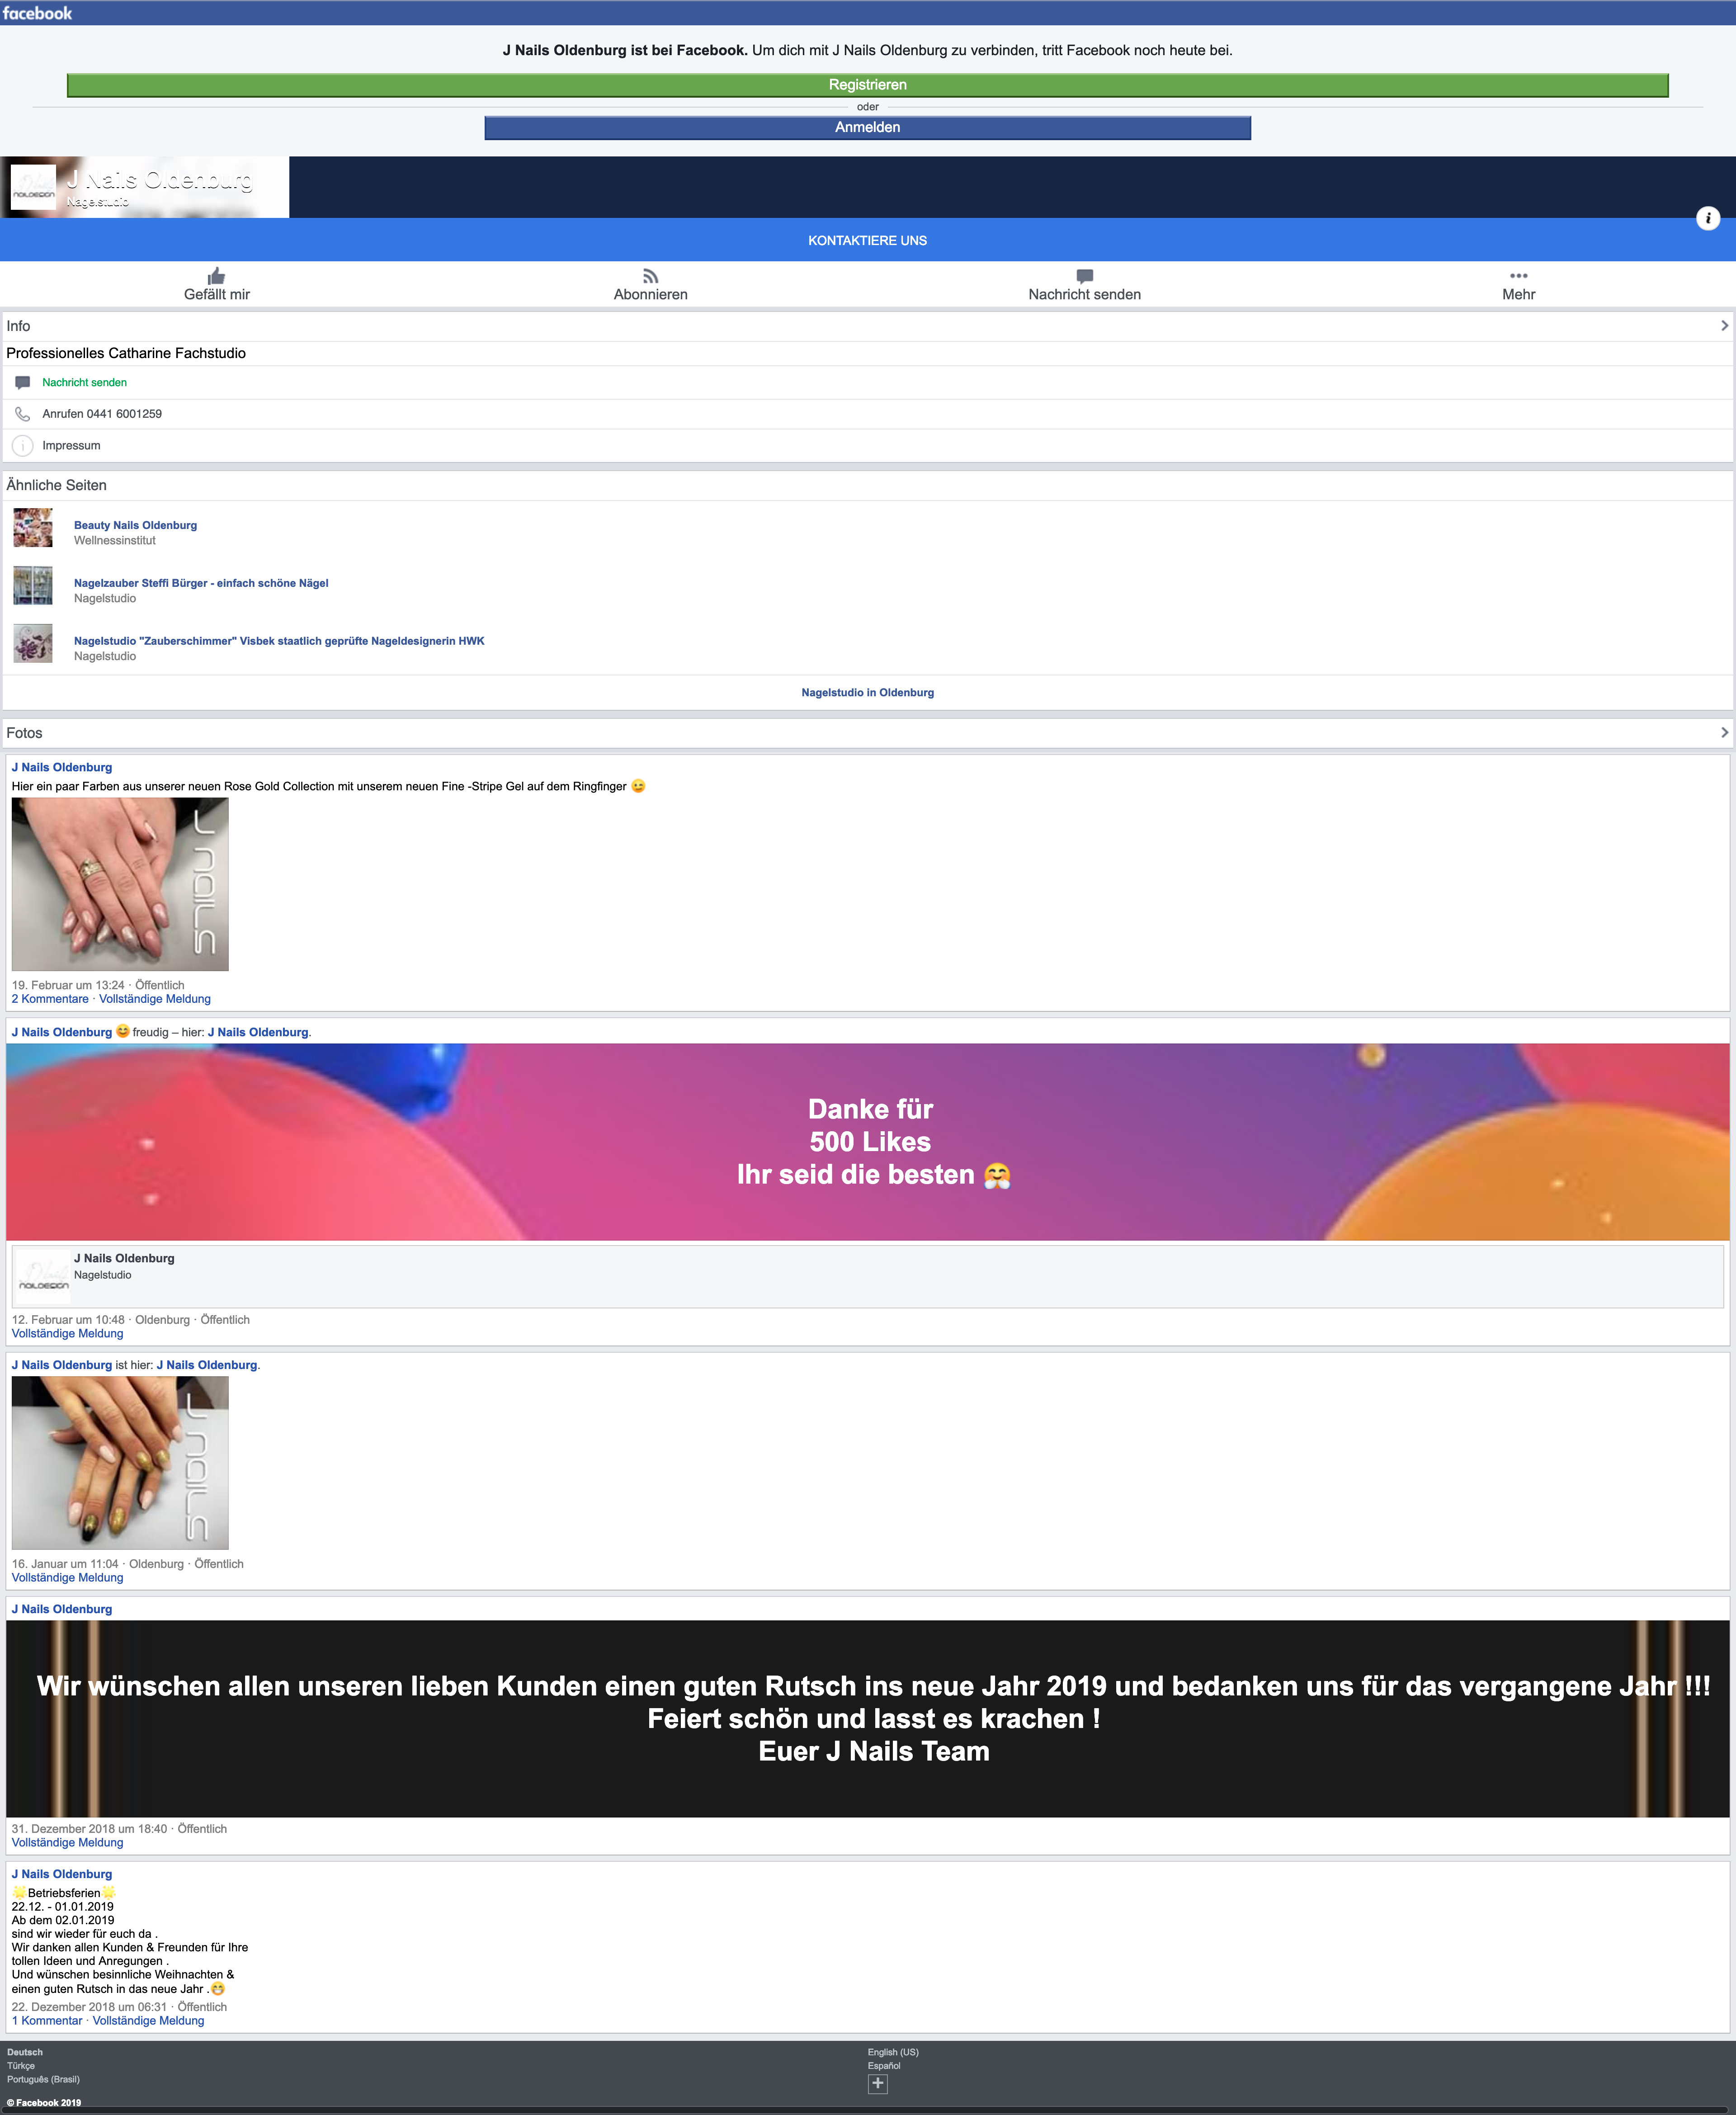Image resolution: width=1736 pixels, height=2115 pixels.
Task: Click the Impressum info icon
Action: pos(22,446)
